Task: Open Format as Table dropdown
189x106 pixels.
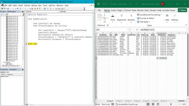Action: 146,18
